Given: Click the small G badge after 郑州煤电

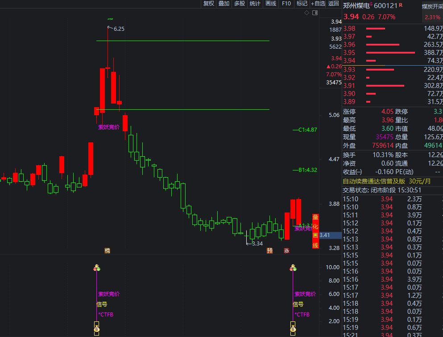Looking at the screenshot, I should pyautogui.click(x=371, y=4).
